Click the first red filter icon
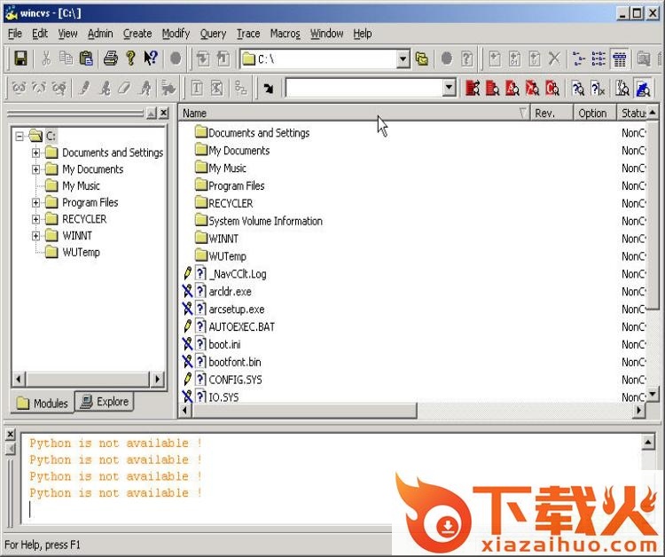Screen dimensions: 665x557 [473, 88]
